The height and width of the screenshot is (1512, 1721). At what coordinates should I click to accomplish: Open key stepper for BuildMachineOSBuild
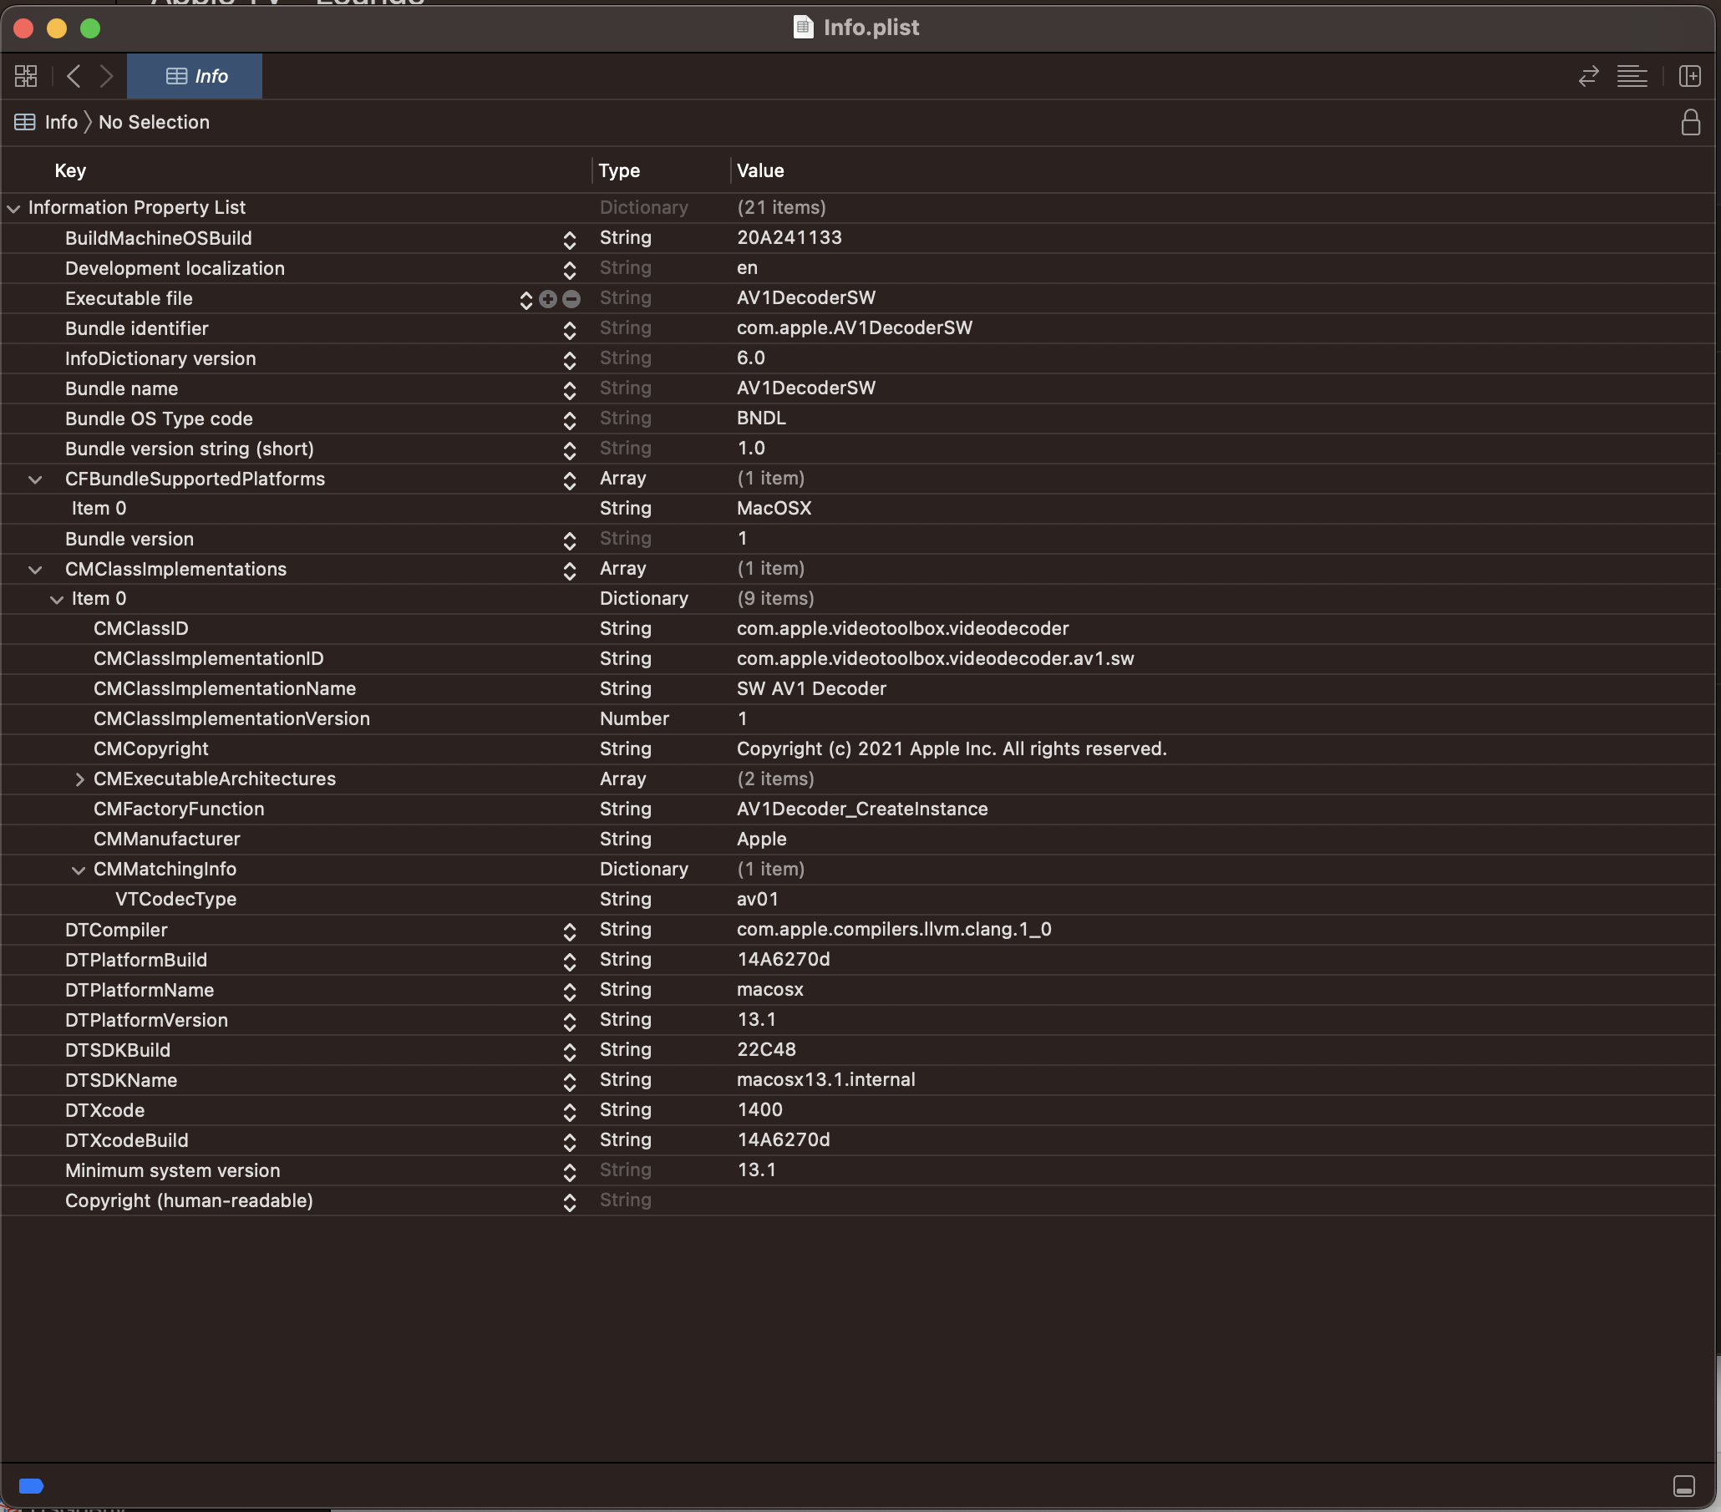(x=569, y=239)
